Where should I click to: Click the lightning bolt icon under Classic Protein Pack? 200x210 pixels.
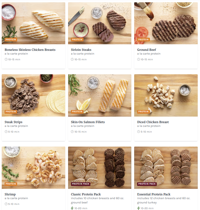point(72,208)
